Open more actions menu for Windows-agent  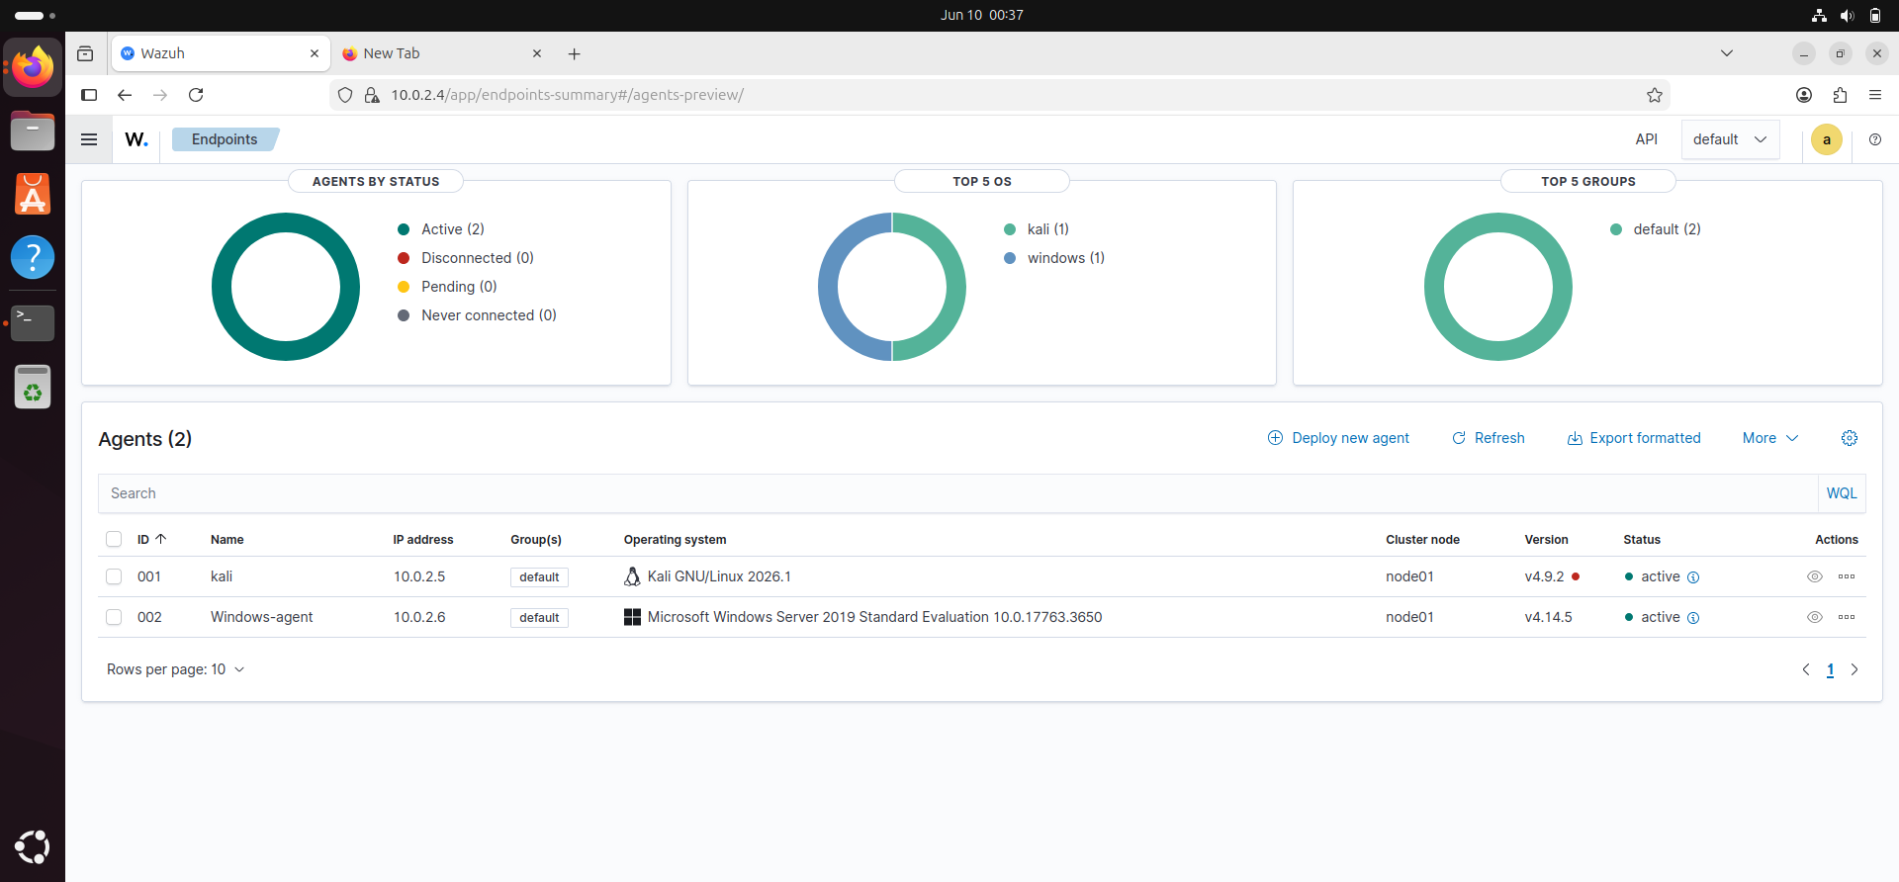point(1847,617)
